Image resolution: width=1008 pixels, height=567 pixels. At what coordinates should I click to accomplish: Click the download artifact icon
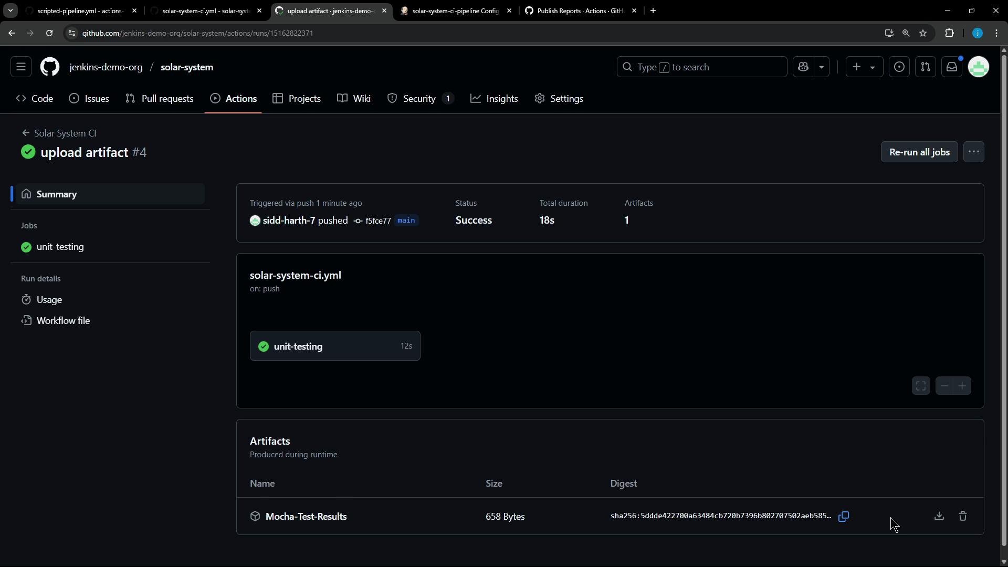click(x=939, y=517)
